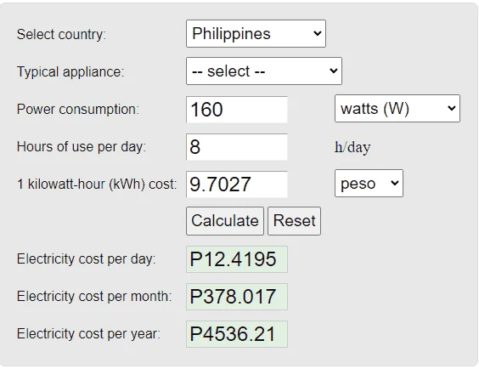Open the watts (W) unit dropdown

click(x=397, y=109)
